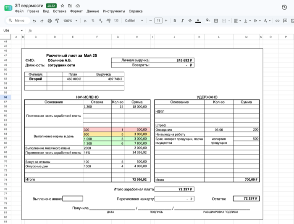The image size is (294, 224).
Task: Click the insert link icon
Action: pyautogui.click(x=277, y=21)
